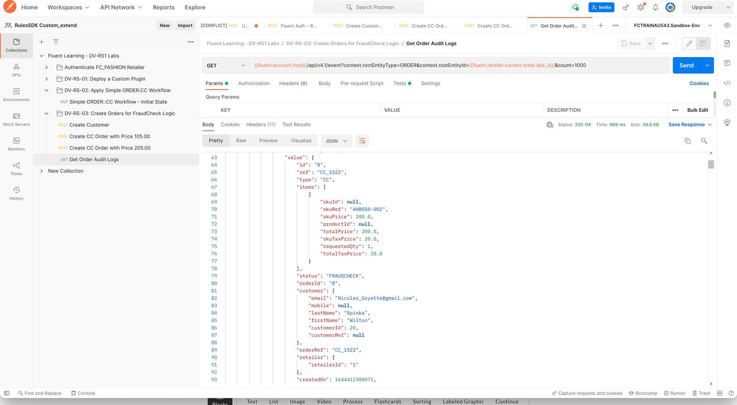This screenshot has width=737, height=405.
Task: Open Mock Servers in sidebar
Action: pyautogui.click(x=16, y=119)
